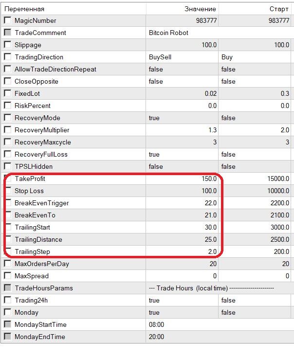Enable the Trading24h checkbox
294x358 pixels.
tap(7, 300)
